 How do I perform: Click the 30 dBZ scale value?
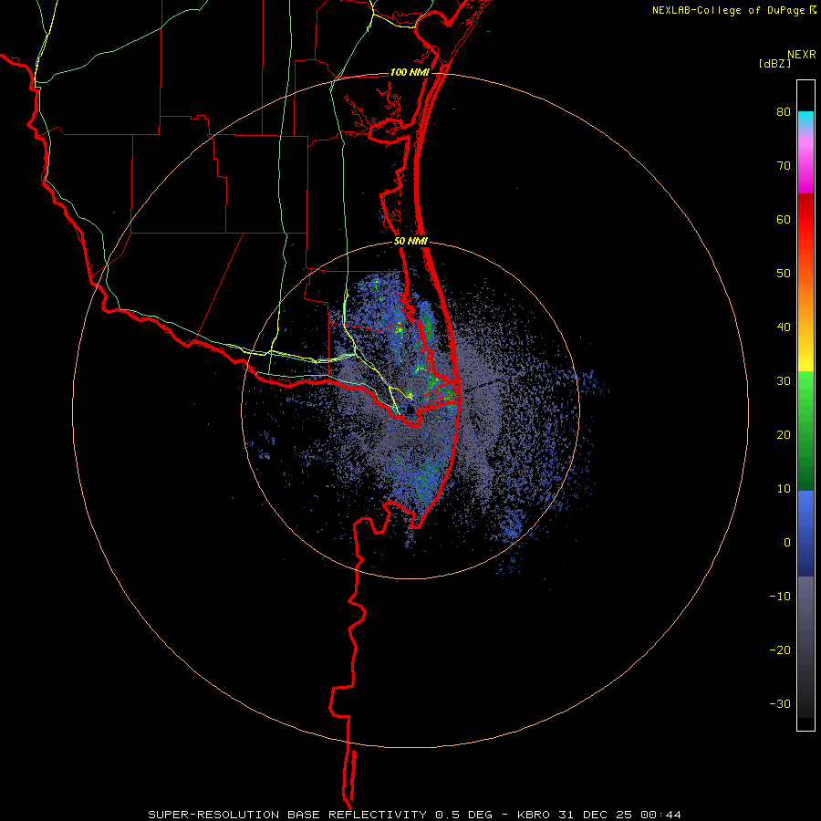pyautogui.click(x=784, y=380)
